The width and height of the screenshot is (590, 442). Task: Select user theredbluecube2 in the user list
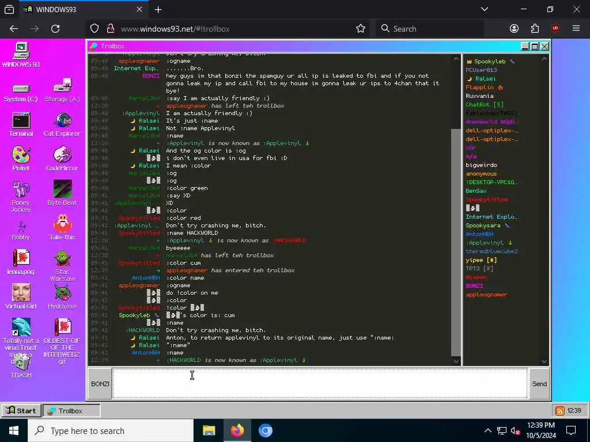(491, 251)
